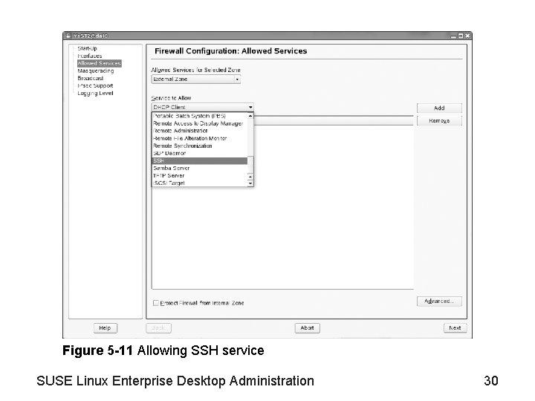The width and height of the screenshot is (535, 401).
Task: Click the dropdown list bottom scroll-down arrow
Action: tap(250, 183)
